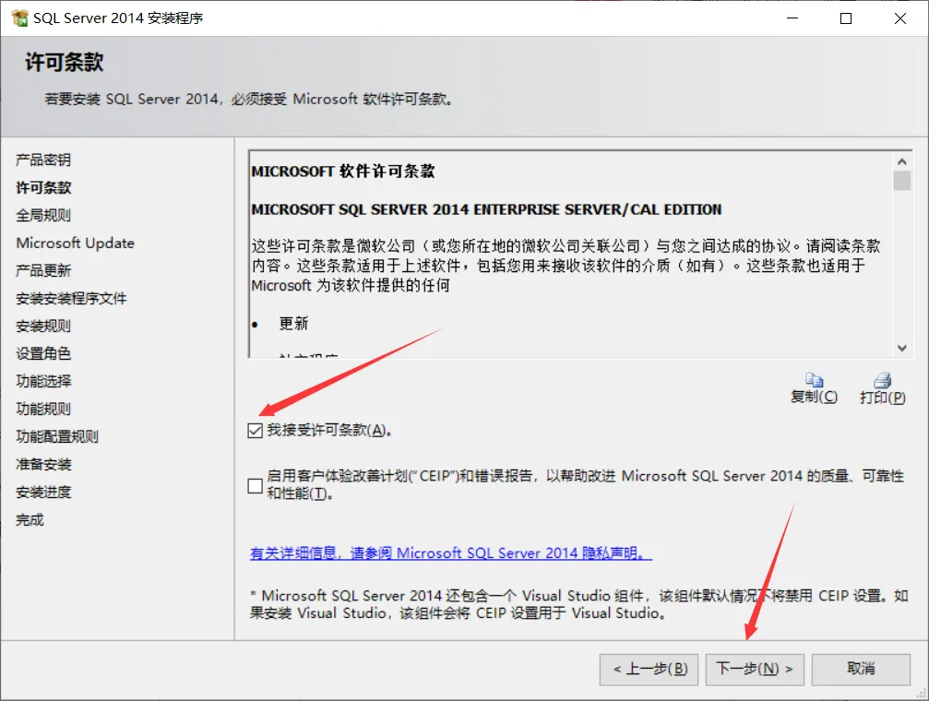The image size is (929, 701).
Task: Click license text scrollbar up arrow
Action: click(x=901, y=161)
